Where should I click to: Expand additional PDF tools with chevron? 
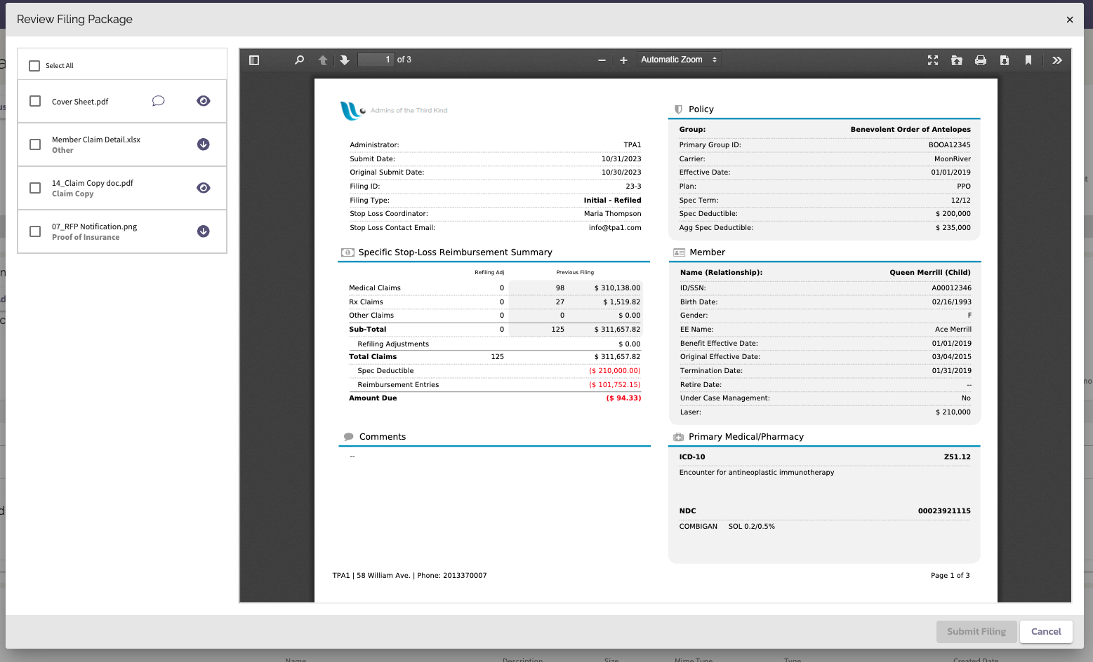pyautogui.click(x=1057, y=60)
